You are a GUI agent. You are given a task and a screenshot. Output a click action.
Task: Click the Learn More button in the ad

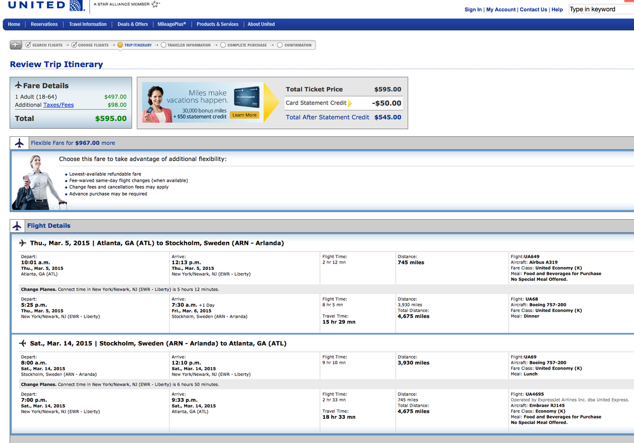tap(244, 115)
